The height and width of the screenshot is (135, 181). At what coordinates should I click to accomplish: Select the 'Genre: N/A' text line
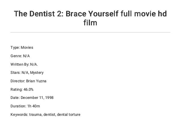pos(20,56)
